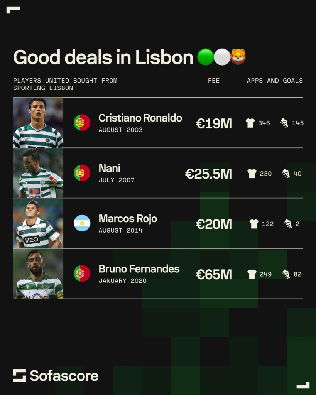Click the shirt appearances icon in Ronaldo row
Image resolution: width=316 pixels, height=395 pixels.
coord(250,123)
